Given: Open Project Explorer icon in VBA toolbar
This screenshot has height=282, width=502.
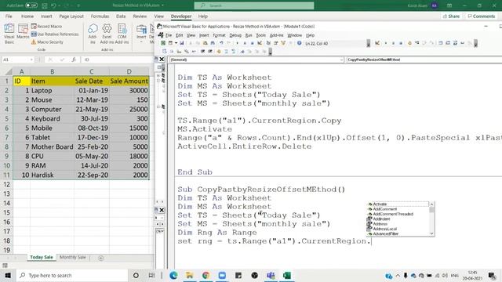Looking at the screenshot, I should pos(268,43).
